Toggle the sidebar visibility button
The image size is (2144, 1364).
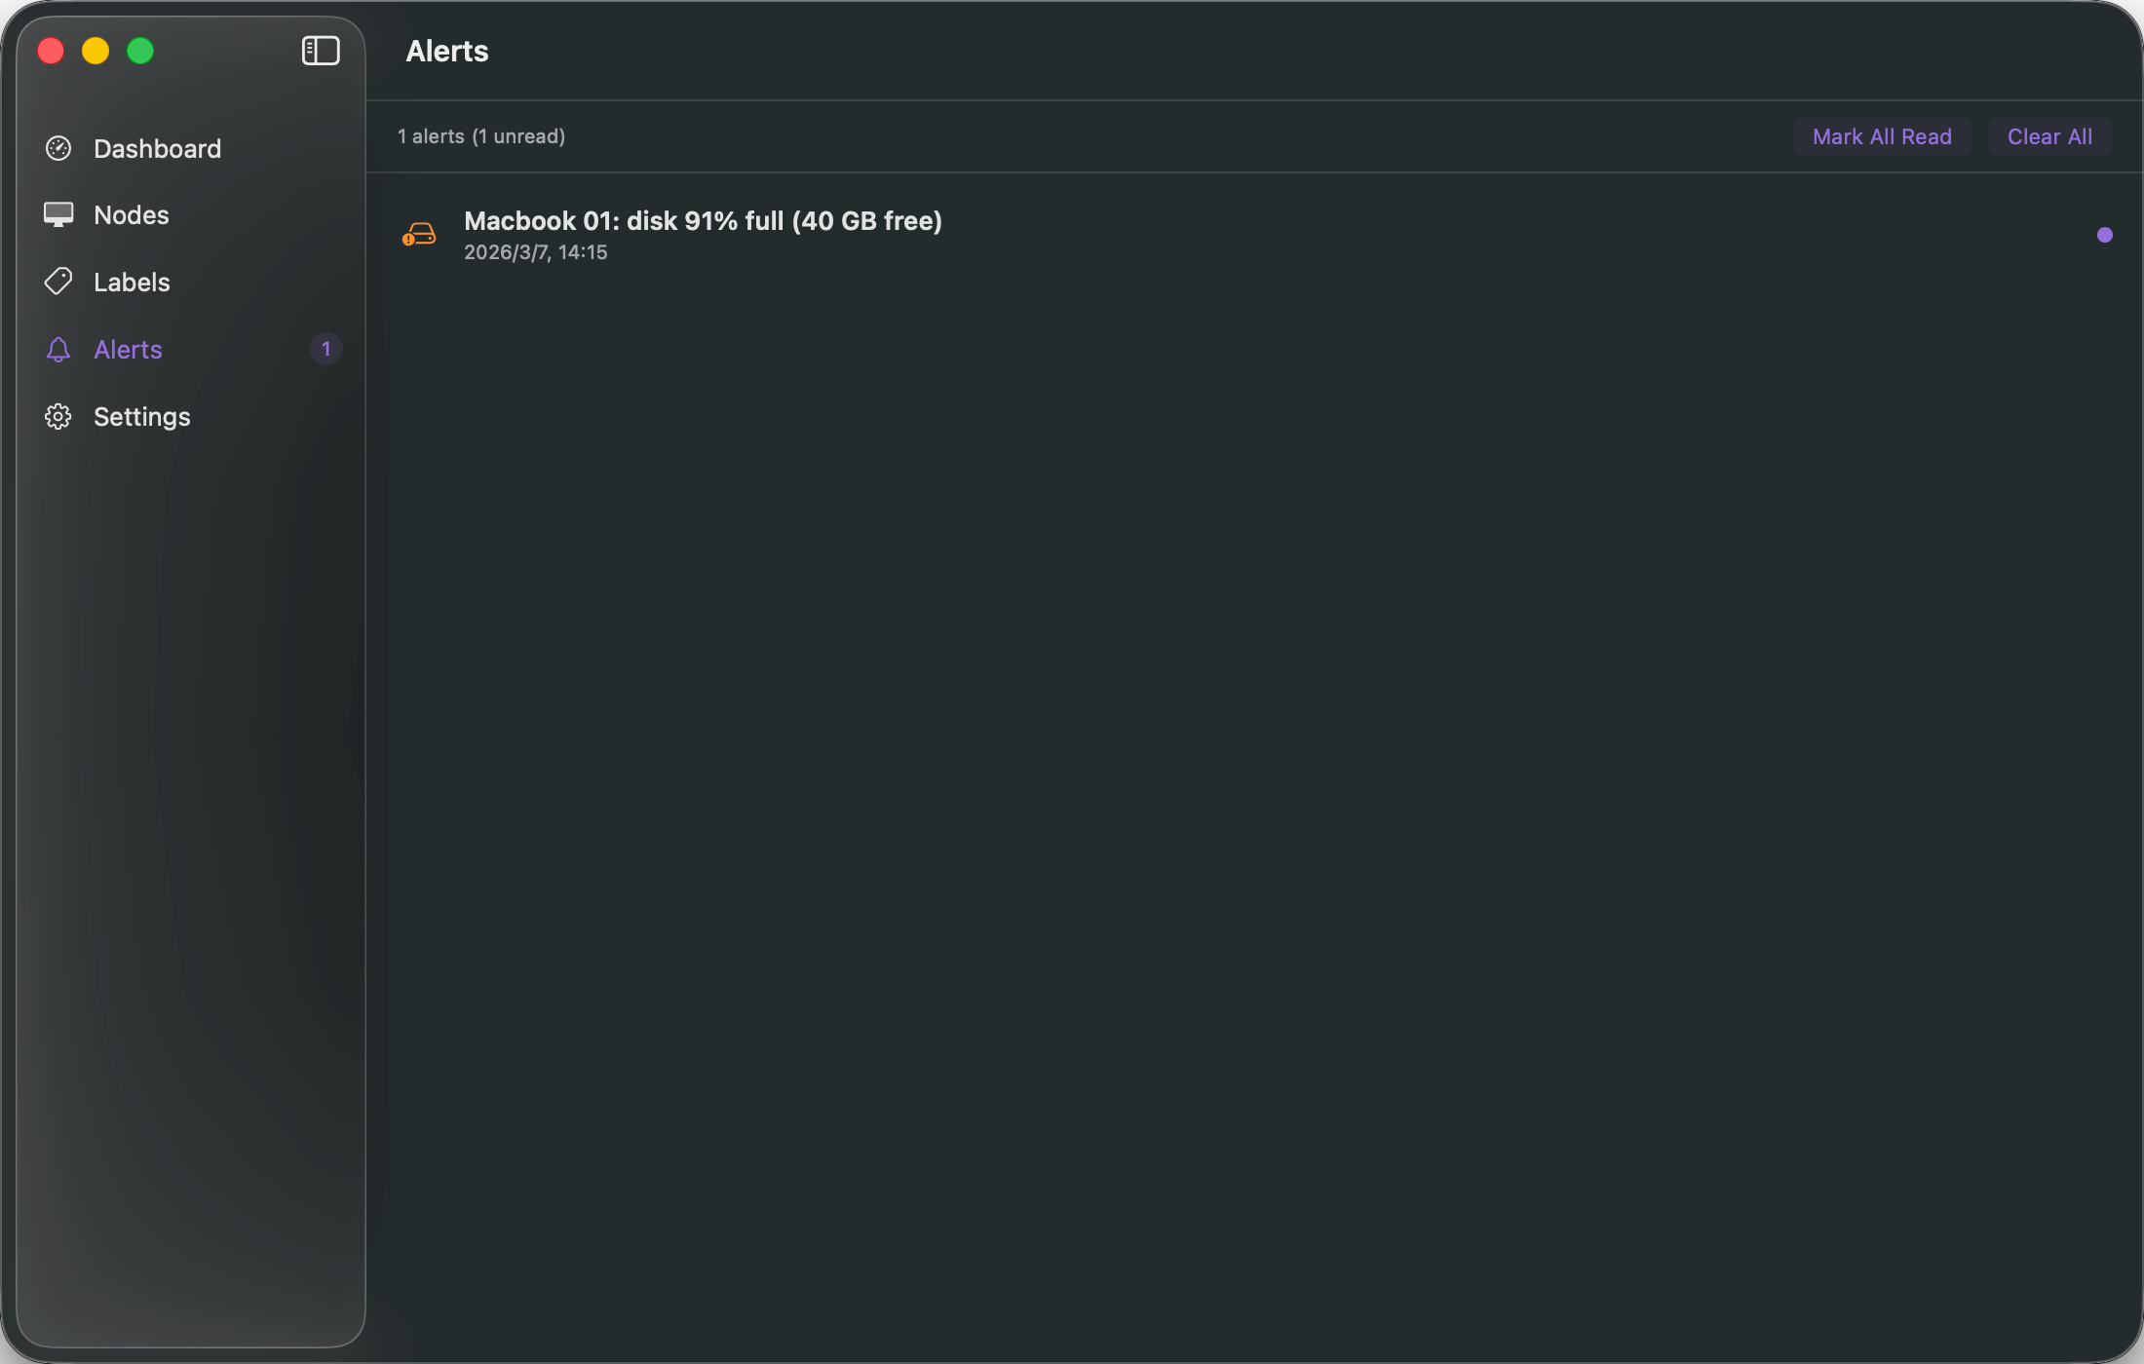(320, 51)
